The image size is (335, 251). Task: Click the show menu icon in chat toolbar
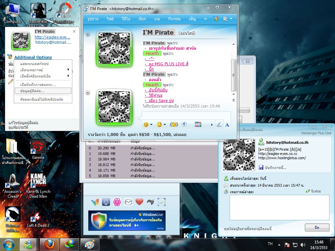pyautogui.click(x=225, y=19)
